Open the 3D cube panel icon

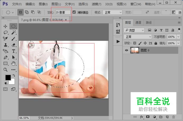[118, 32]
